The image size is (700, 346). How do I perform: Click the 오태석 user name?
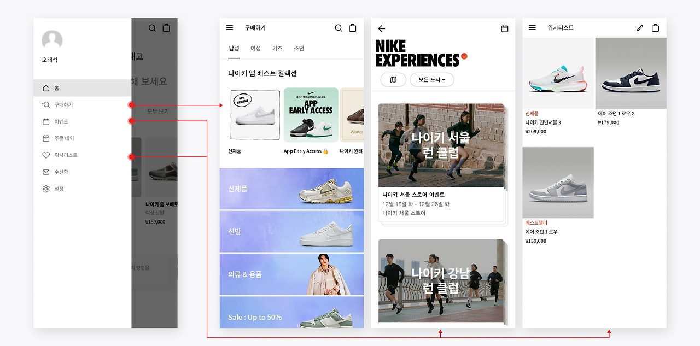tap(50, 60)
